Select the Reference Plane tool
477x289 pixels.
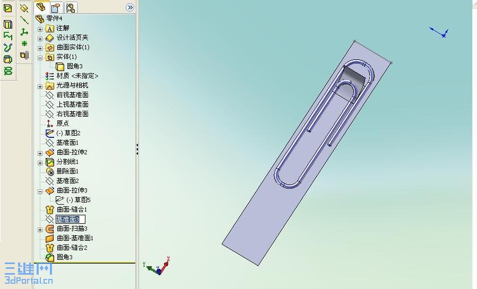(x=24, y=8)
